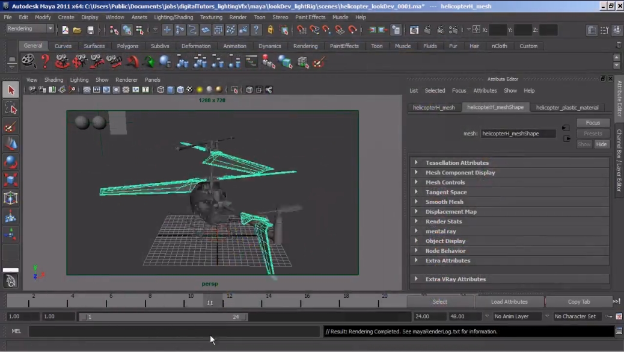This screenshot has width=624, height=352.
Task: Expand mental ray section
Action: (510, 231)
